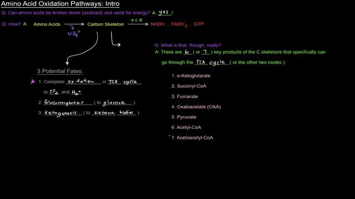
Task: Click the '3 Potential Fates:' heading
Action: pos(60,71)
